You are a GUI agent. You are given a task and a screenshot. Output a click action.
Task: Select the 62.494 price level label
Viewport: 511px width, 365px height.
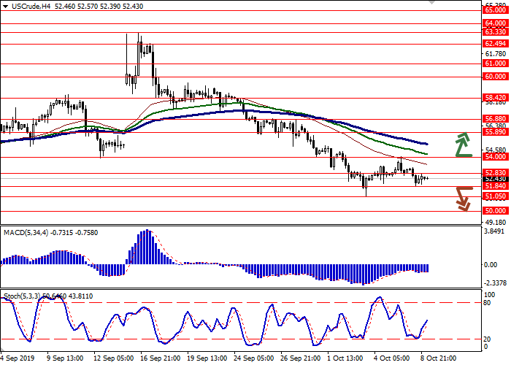pos(495,43)
